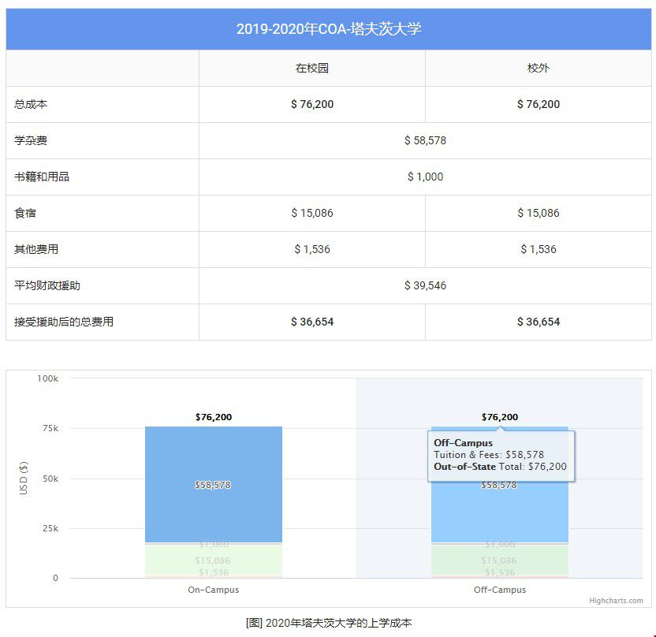Click the $15,086 label in On-Campus bar
The width and height of the screenshot is (656, 637).
(213, 561)
